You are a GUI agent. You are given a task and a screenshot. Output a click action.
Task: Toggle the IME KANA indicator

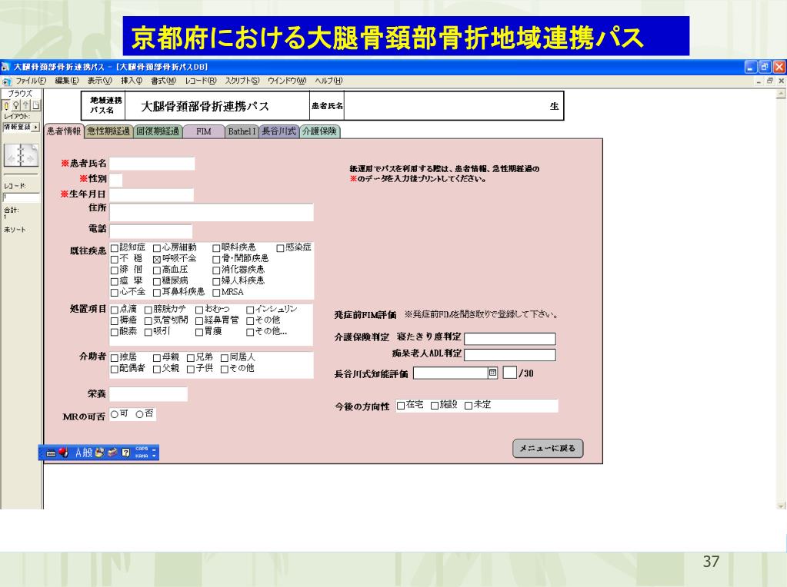point(142,456)
